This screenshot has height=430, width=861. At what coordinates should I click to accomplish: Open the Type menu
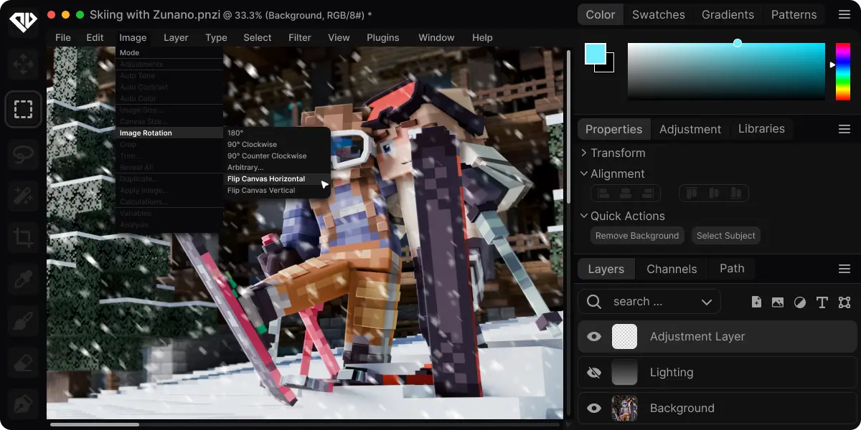pyautogui.click(x=216, y=37)
